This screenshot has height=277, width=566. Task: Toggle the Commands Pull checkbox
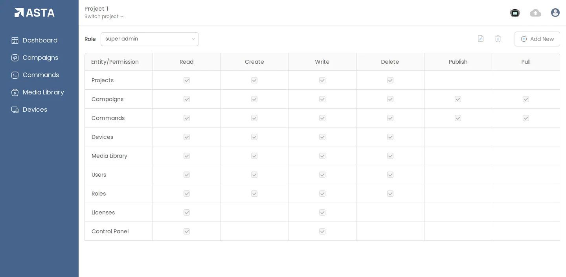526,118
